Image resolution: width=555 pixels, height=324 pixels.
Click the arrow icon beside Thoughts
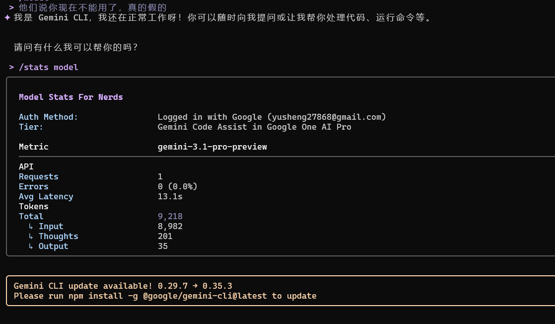[31, 236]
